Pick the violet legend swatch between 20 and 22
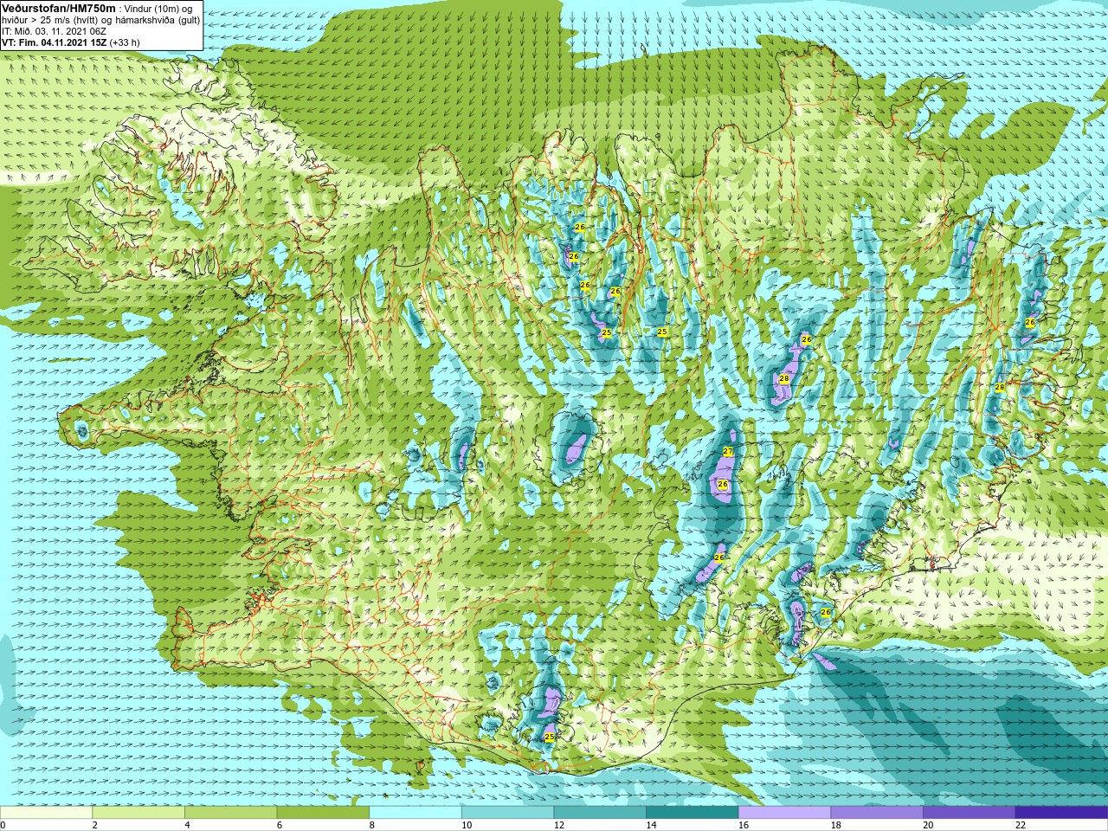 [969, 813]
